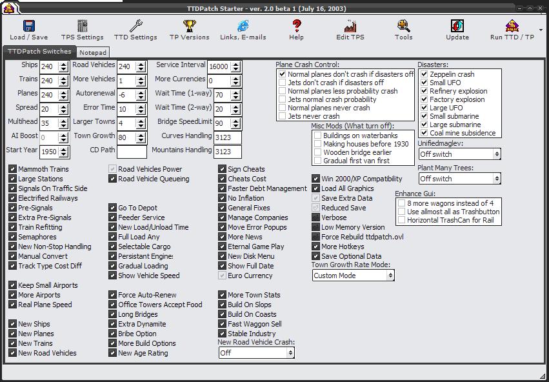Screen dimensions: 549x382
Task: Uncheck Road Vehicle Queueing
Action: point(112,179)
